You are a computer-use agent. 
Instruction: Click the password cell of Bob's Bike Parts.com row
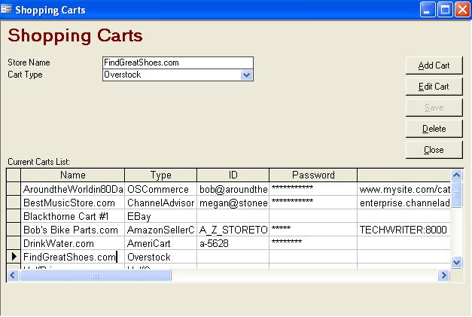[313, 230]
